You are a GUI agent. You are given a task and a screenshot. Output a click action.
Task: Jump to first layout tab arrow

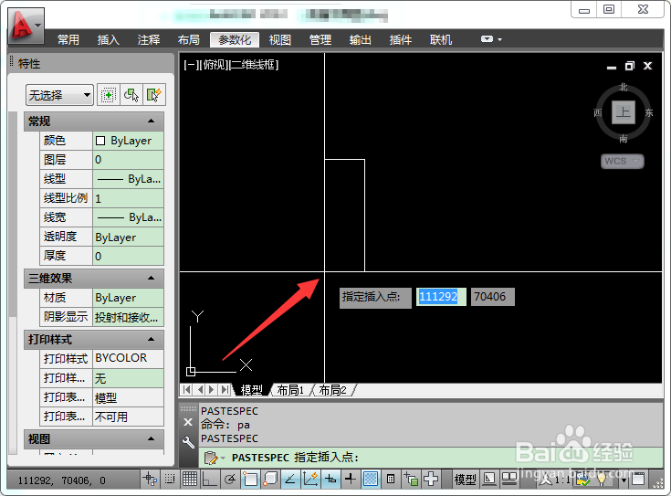click(x=186, y=390)
